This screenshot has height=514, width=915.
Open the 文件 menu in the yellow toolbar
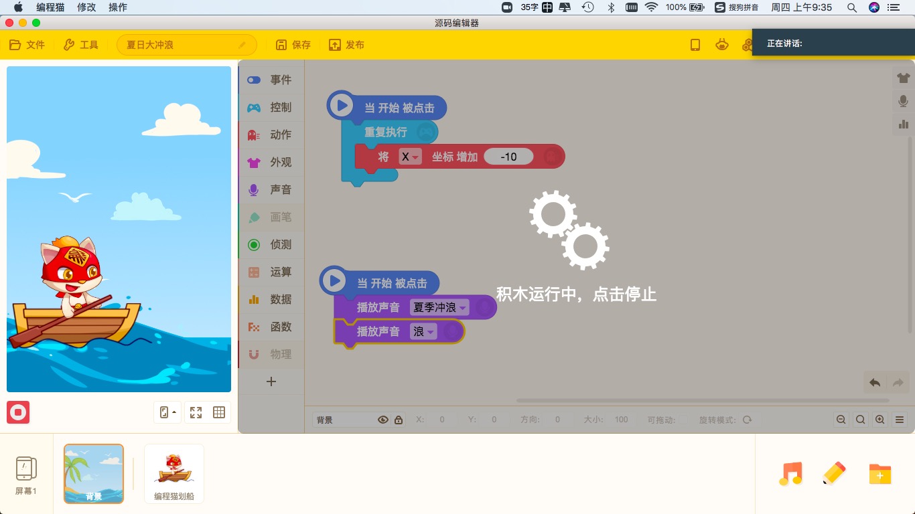click(27, 45)
